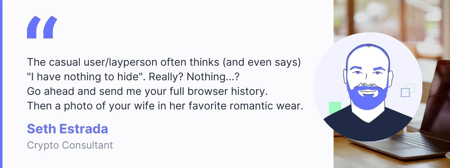Click the "favorite romantic wear" sentence
The image size is (450, 168).
pos(165,106)
